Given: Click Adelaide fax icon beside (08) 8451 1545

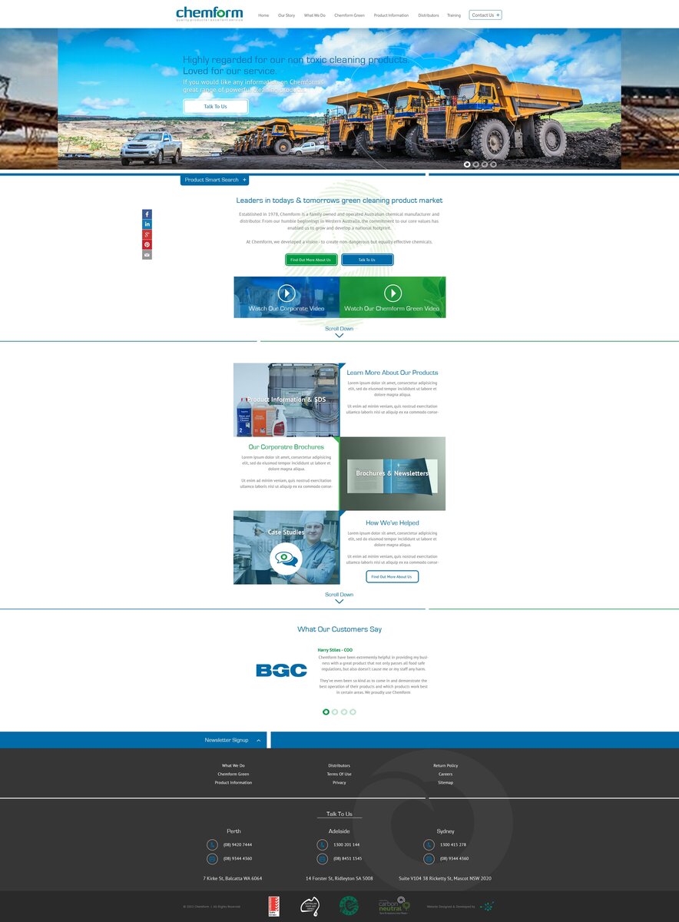Looking at the screenshot, I should 323,858.
